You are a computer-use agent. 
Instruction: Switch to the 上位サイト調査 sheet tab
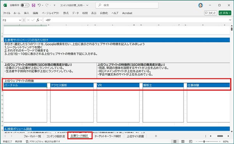tap(135, 136)
